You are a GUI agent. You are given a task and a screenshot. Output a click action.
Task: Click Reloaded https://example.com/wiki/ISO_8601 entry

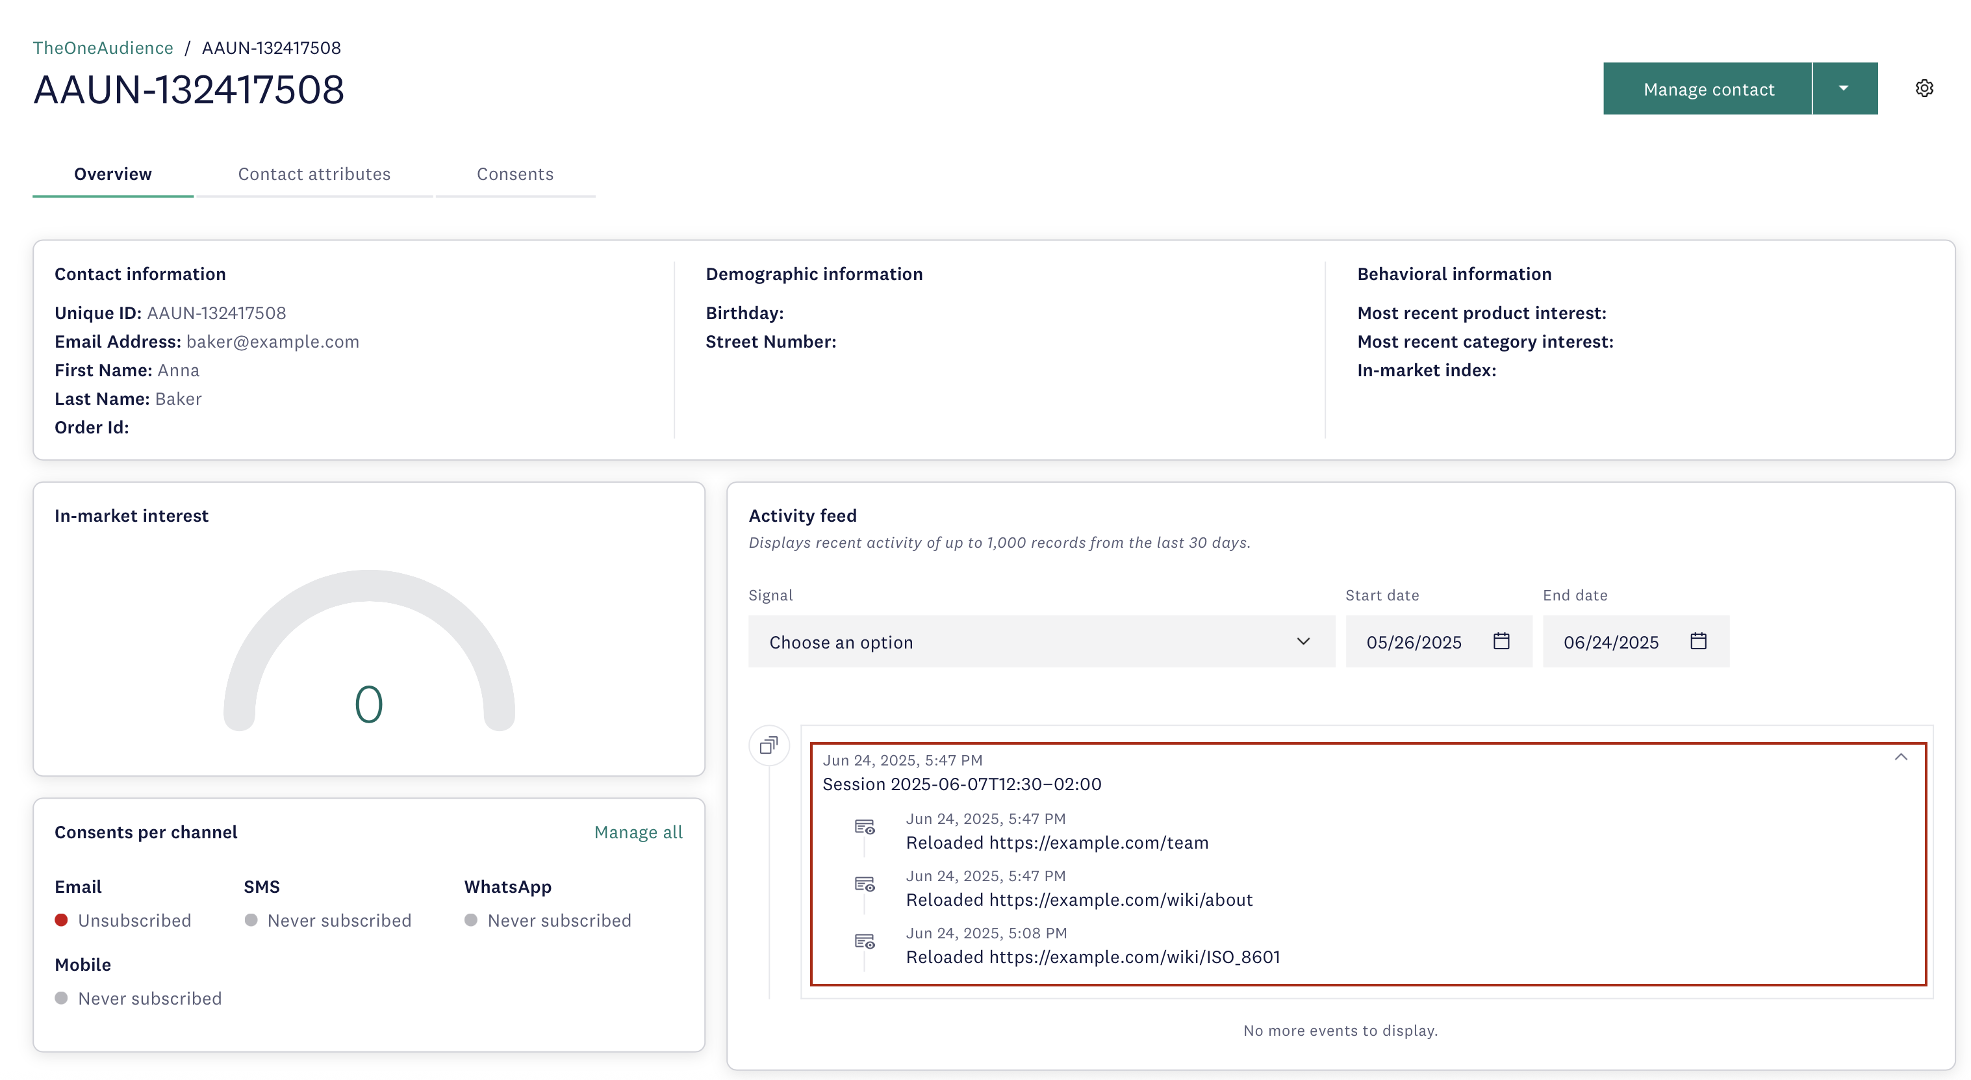point(1093,957)
